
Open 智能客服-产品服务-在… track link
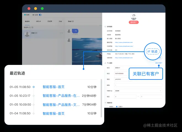pyautogui.click(x=61, y=96)
